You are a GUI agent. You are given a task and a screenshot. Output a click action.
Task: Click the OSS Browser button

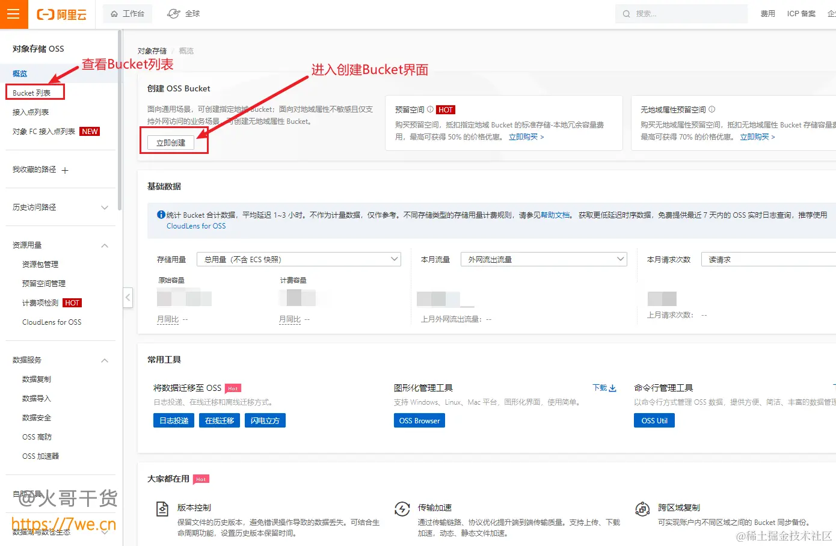(x=419, y=420)
